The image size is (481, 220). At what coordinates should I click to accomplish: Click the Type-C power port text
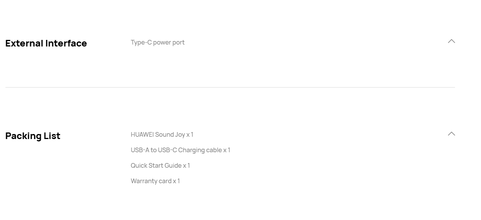[x=158, y=42]
